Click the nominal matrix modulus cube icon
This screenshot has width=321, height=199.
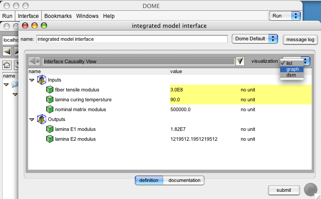click(x=50, y=109)
